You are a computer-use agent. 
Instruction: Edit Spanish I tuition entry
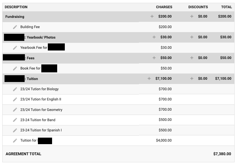coord(15,130)
